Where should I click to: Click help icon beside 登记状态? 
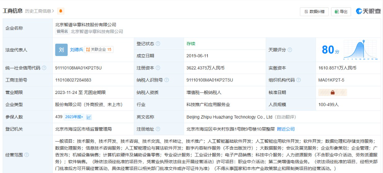pyautogui.click(x=158, y=44)
